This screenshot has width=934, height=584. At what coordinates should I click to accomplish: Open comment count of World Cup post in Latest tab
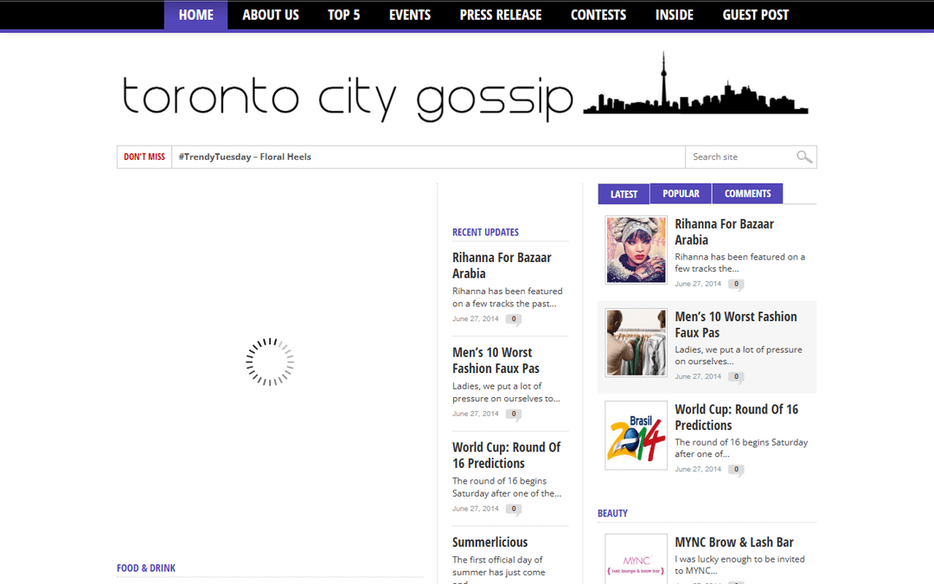736,470
